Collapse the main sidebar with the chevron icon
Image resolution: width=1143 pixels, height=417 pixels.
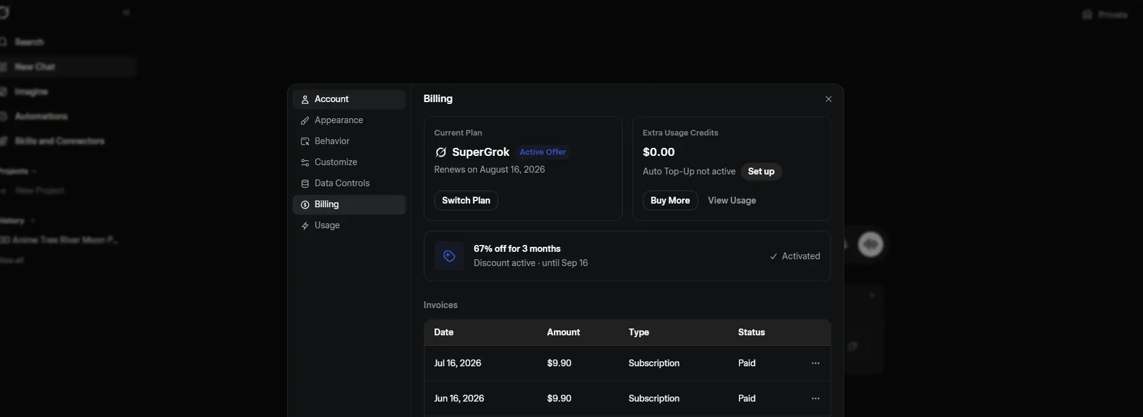[126, 12]
